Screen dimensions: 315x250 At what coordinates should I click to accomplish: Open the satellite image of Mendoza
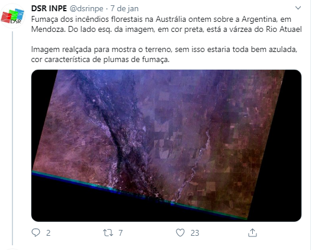pyautogui.click(x=166, y=145)
